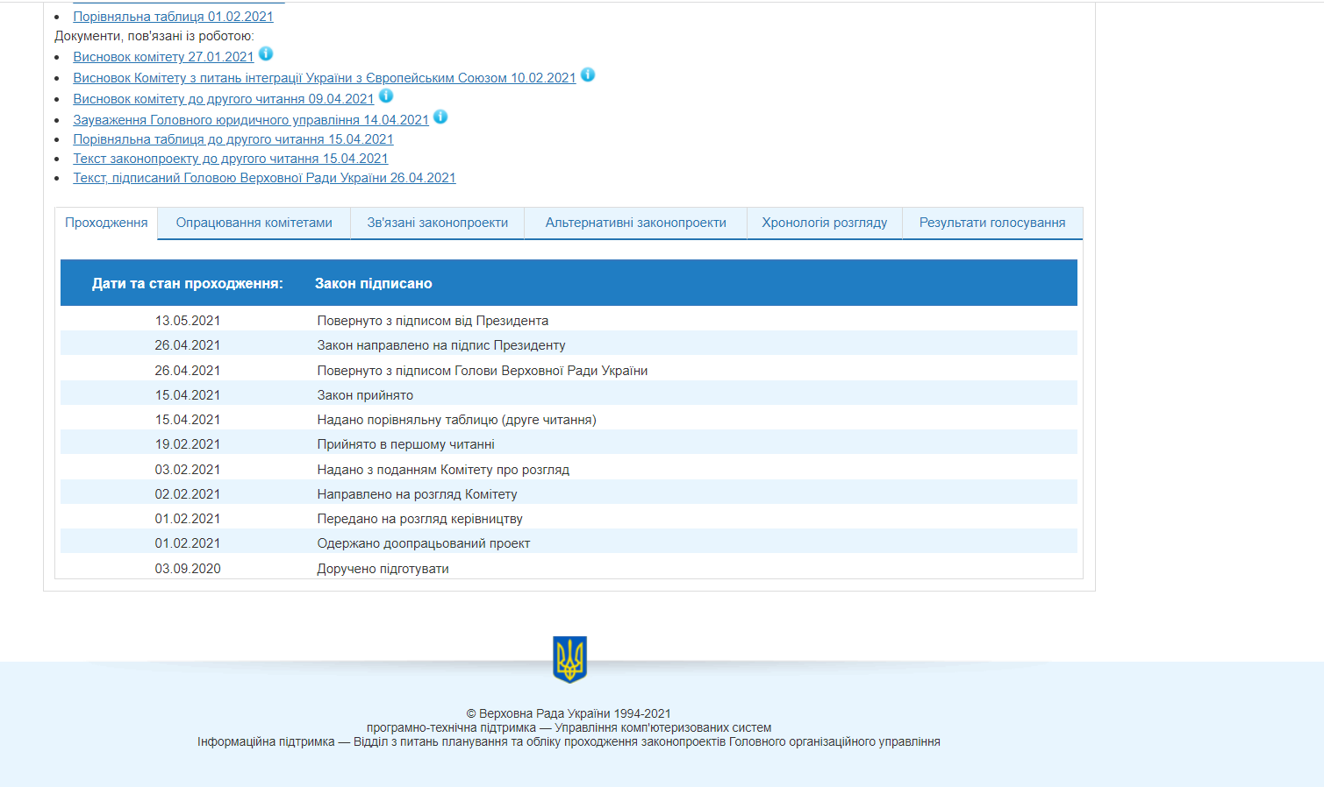The height and width of the screenshot is (787, 1324).
Task: Open Висновок комітету 27.01.2021 document link
Action: click(163, 57)
